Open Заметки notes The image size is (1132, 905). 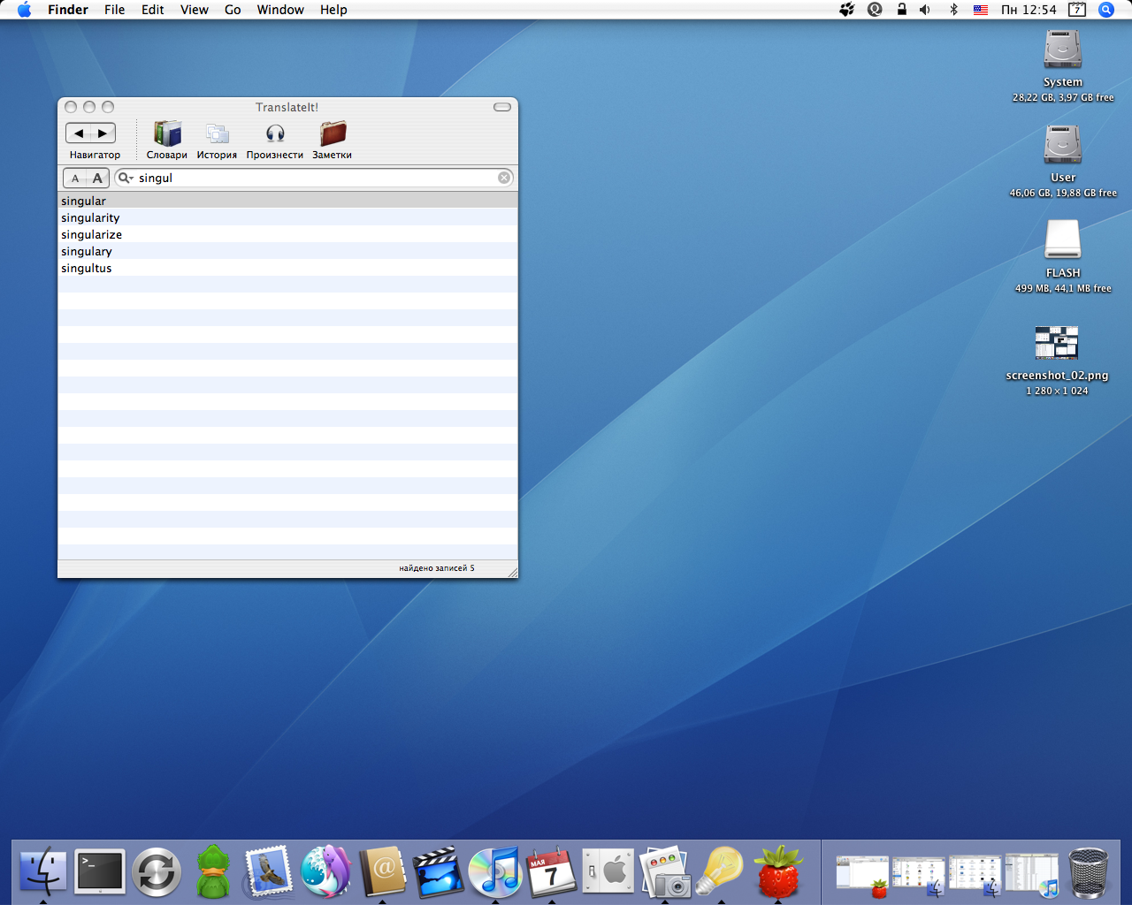(x=333, y=140)
